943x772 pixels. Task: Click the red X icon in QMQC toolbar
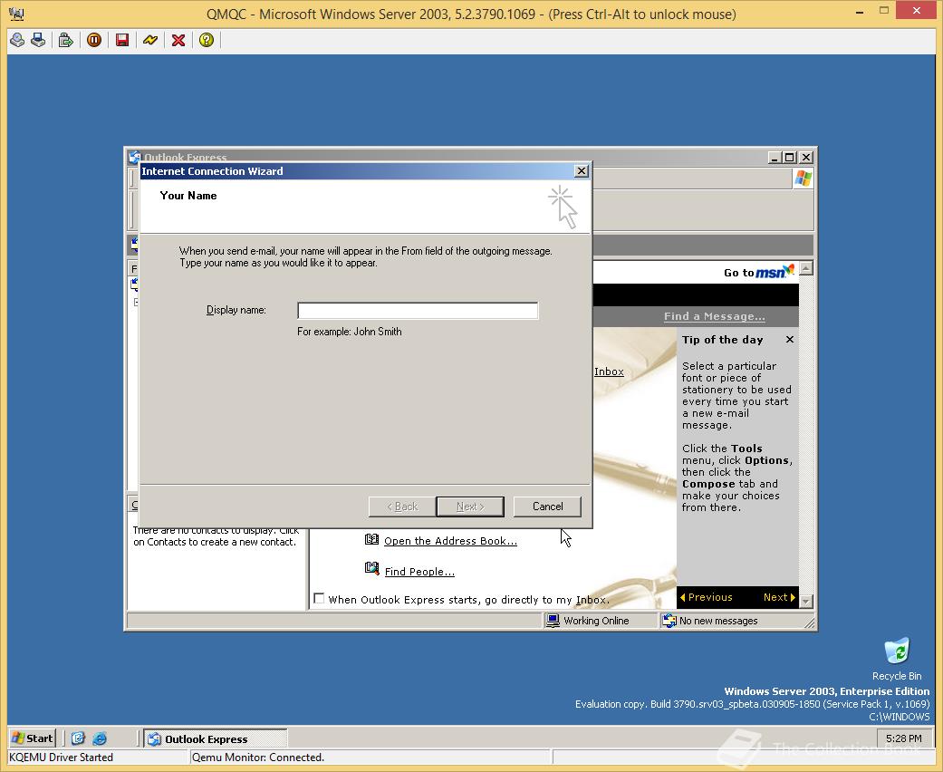coord(178,40)
